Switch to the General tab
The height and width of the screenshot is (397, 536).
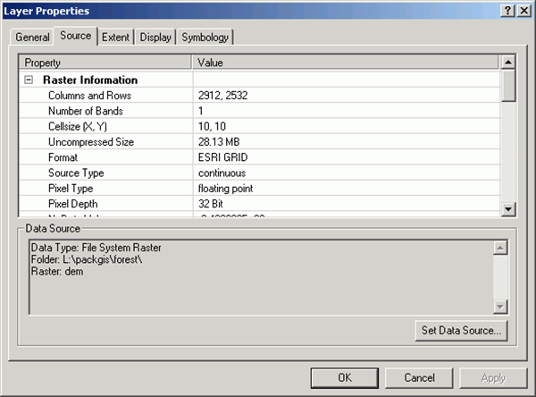[x=32, y=38]
